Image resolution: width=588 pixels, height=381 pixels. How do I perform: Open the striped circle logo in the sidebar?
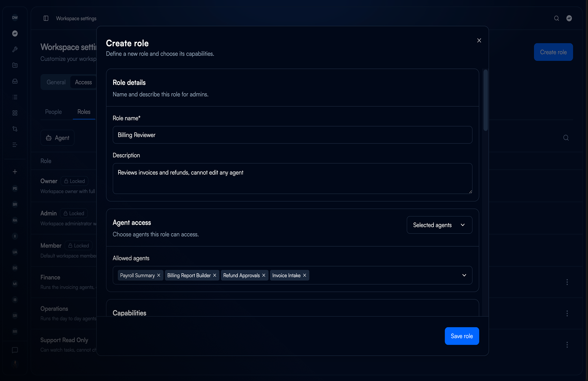15,33
